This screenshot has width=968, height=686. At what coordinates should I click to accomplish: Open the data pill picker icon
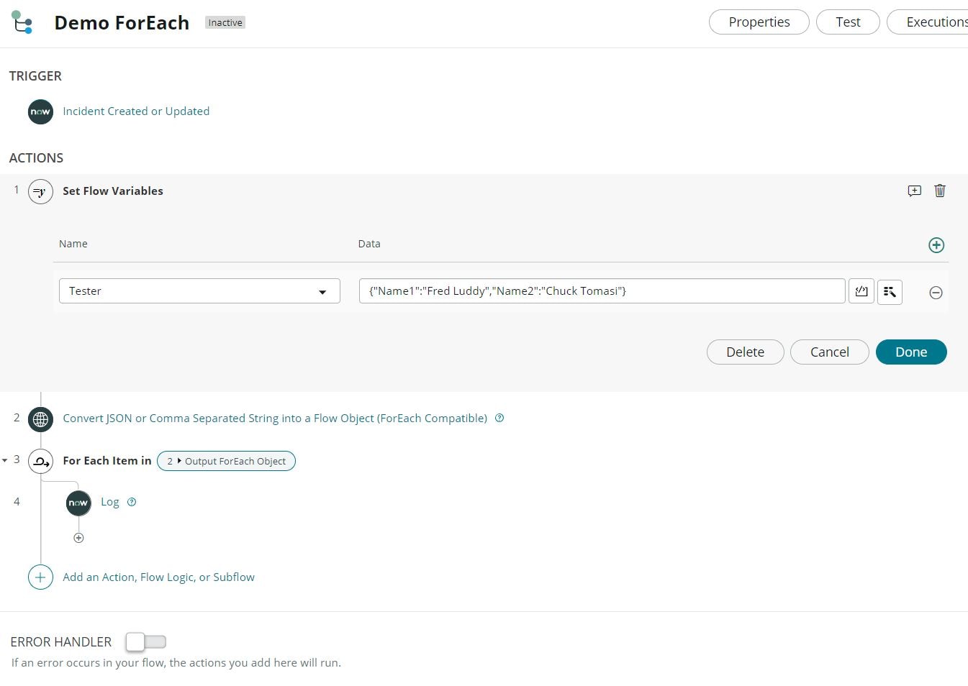[x=890, y=291]
